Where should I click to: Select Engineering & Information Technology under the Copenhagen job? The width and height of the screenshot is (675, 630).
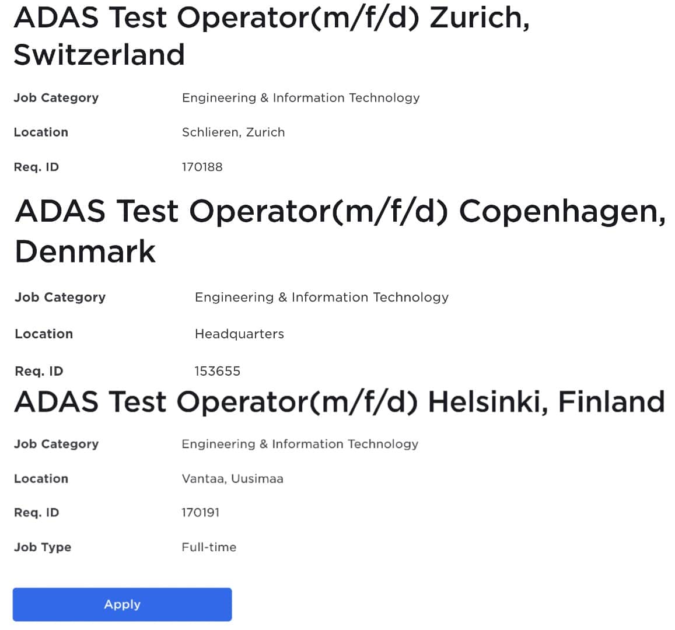coord(321,297)
